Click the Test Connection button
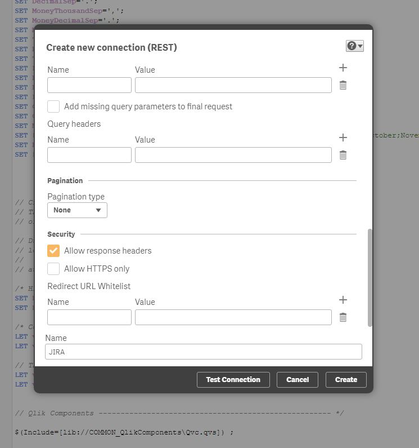Image resolution: width=419 pixels, height=448 pixels. click(x=233, y=380)
